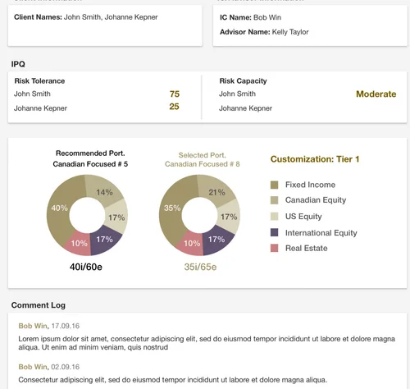This screenshot has width=410, height=389.
Task: Click the 14% slice in Recommended chart
Action: (x=104, y=192)
